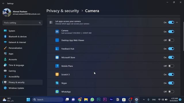184x103 pixels.
Task: Open Windows Update page
Action: tap(22, 88)
